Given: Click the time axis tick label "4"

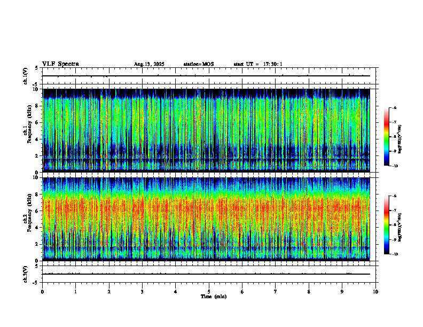Looking at the screenshot, I should tap(176, 292).
